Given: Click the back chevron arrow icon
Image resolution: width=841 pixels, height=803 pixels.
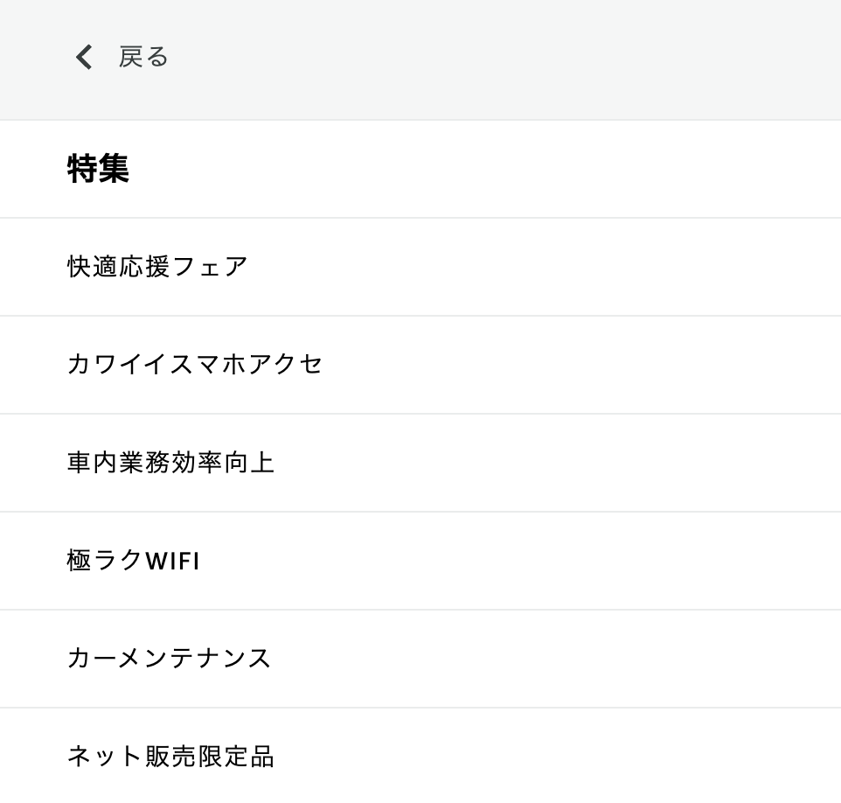Looking at the screenshot, I should 84,57.
